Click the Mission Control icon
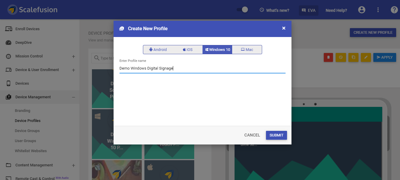400x180 pixels. click(x=9, y=56)
